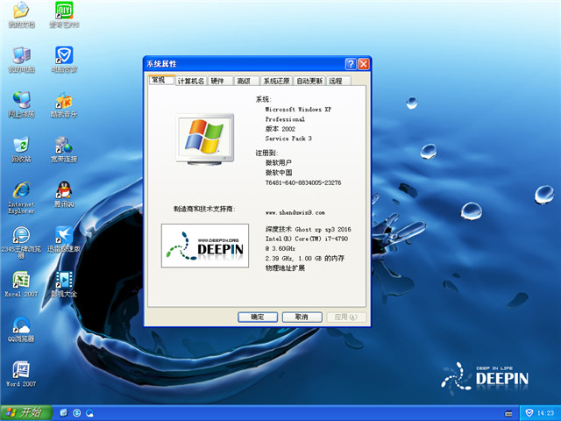Open the 系统还原 tab
This screenshot has height=421, width=561.
click(x=276, y=81)
